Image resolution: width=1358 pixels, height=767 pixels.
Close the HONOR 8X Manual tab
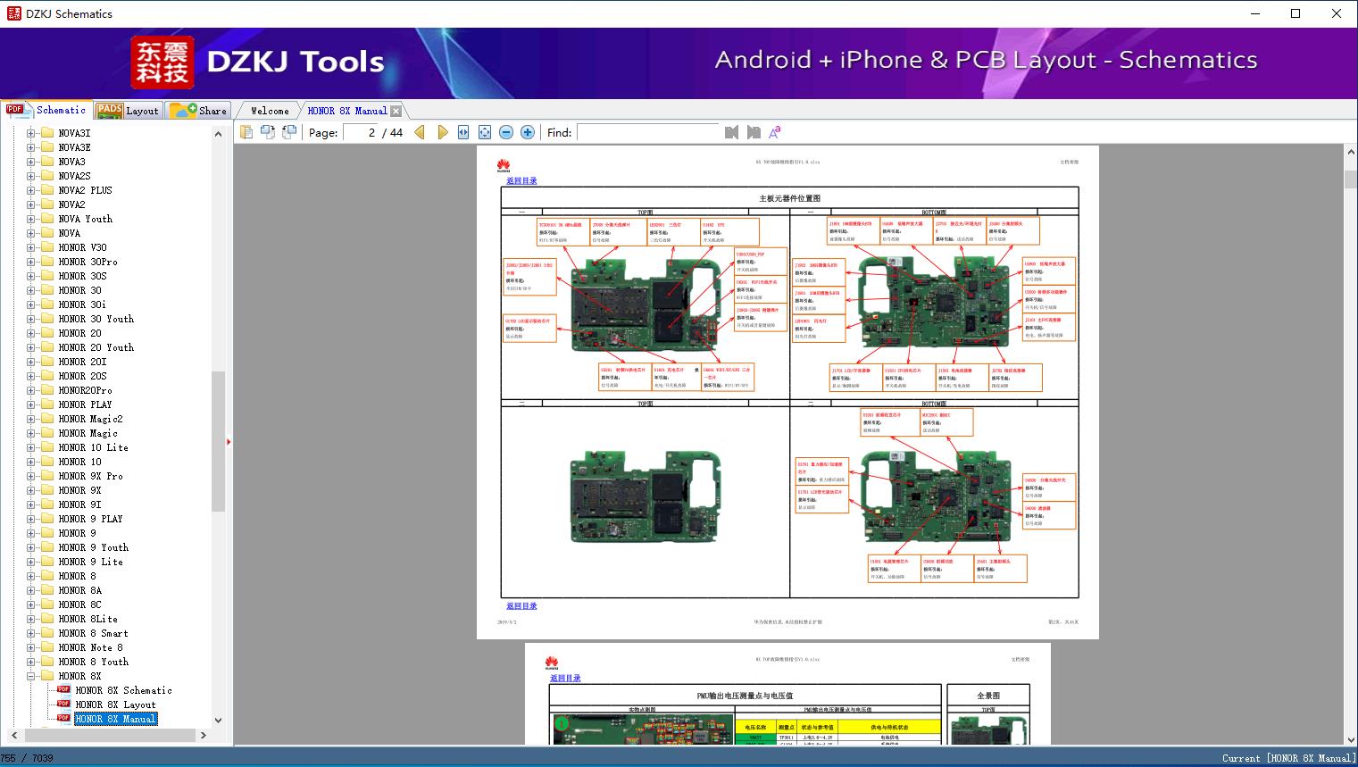coord(396,111)
